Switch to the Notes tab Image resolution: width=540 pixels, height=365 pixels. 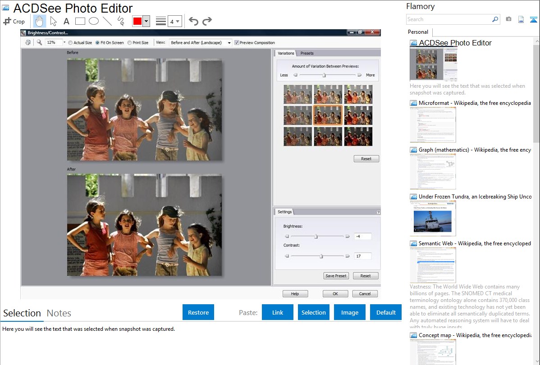coord(59,313)
